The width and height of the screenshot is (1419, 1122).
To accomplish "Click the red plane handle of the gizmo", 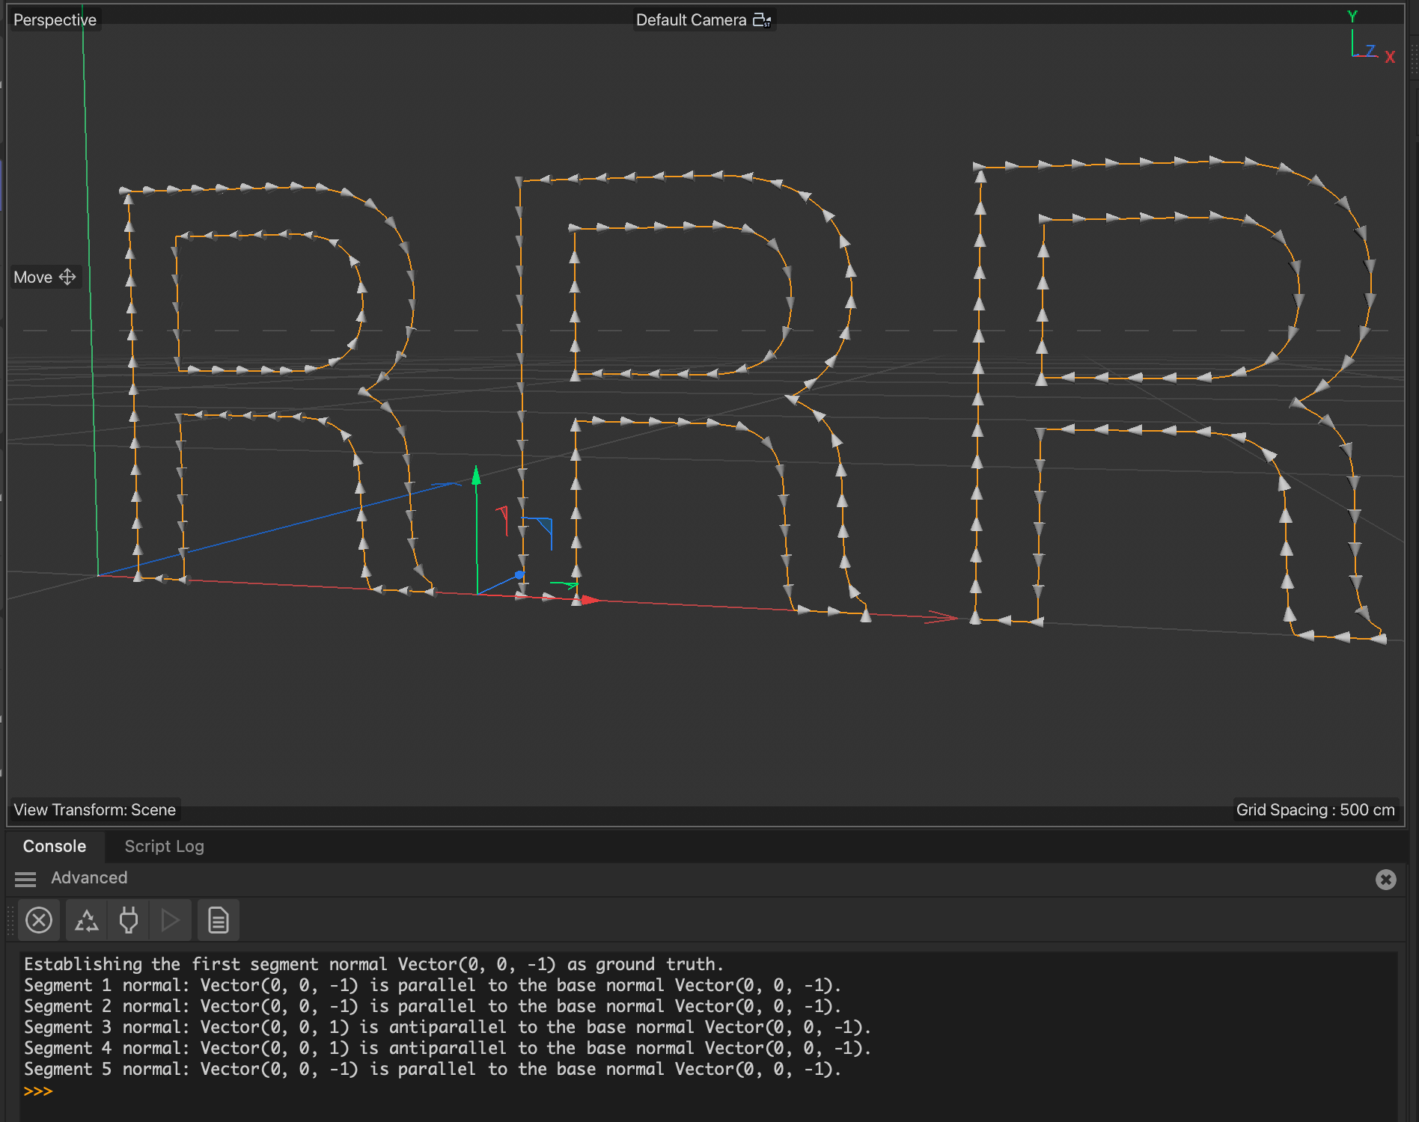I will click(502, 520).
